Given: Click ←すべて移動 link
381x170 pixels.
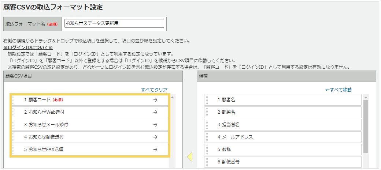Looking at the screenshot, I should 338,90.
